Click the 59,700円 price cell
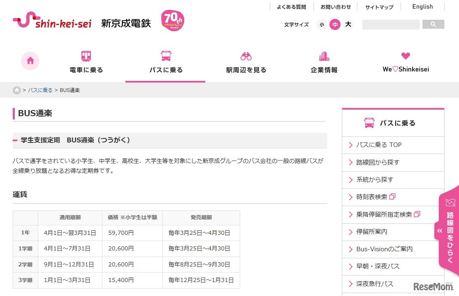This screenshot has height=296, width=459. click(x=132, y=233)
